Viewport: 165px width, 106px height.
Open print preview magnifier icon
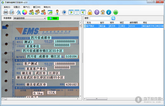pos(12,12)
